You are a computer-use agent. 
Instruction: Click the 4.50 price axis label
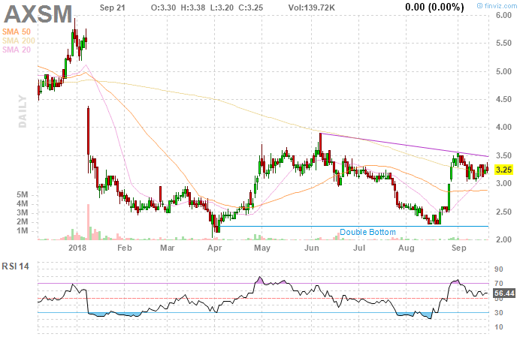pyautogui.click(x=503, y=99)
